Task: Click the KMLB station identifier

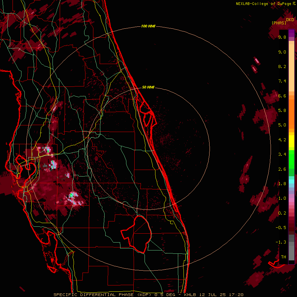Action: (x=190, y=295)
